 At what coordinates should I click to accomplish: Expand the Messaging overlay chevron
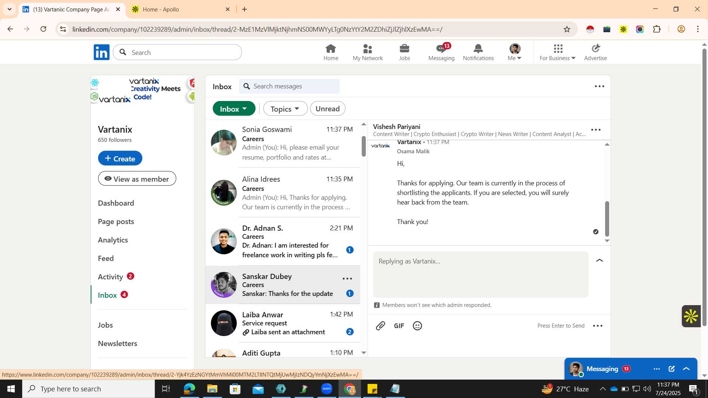click(x=687, y=369)
